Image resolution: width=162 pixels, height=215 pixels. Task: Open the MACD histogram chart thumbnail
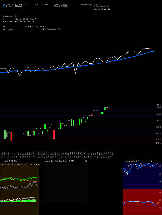click(x=19, y=202)
